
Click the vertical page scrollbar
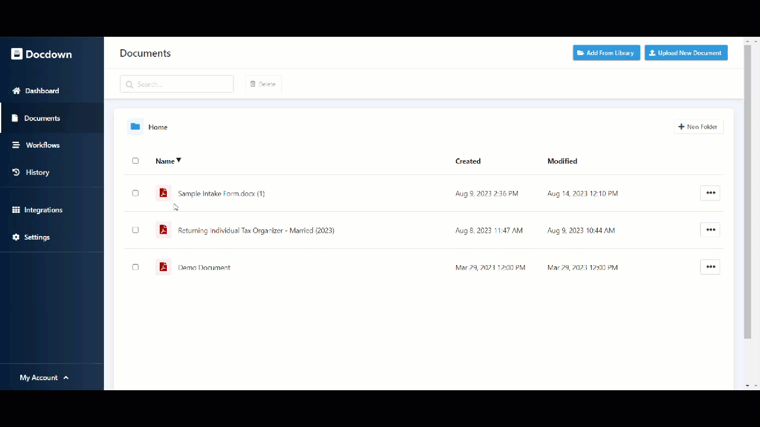tap(747, 190)
